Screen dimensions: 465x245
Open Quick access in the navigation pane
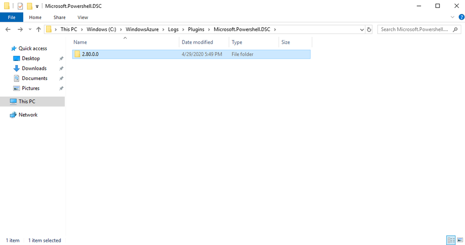(x=33, y=48)
